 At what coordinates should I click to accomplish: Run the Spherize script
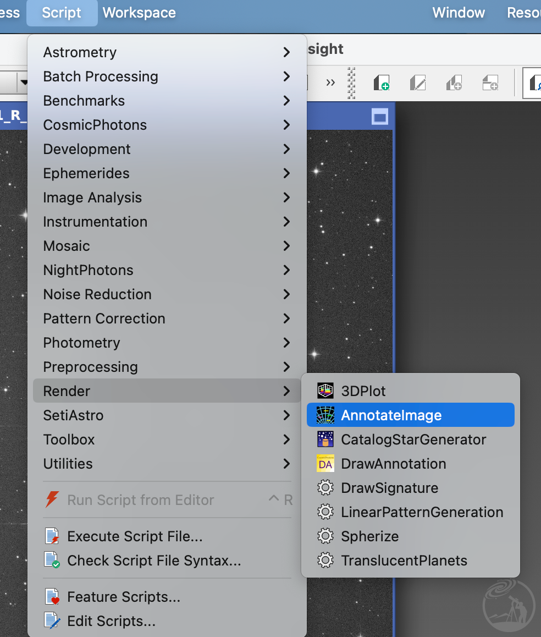369,536
